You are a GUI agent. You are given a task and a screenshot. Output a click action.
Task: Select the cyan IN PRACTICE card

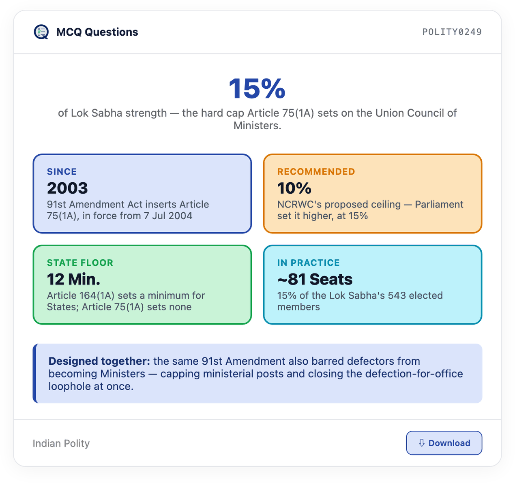tap(373, 285)
